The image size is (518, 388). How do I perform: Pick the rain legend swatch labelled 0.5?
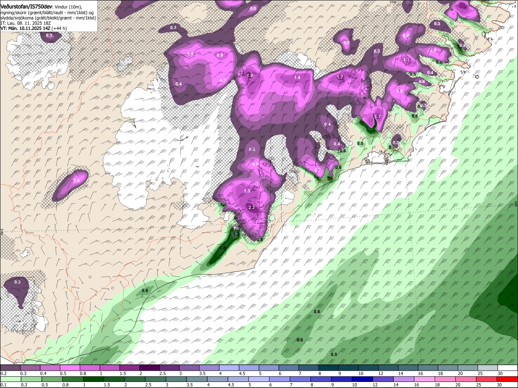point(52,379)
